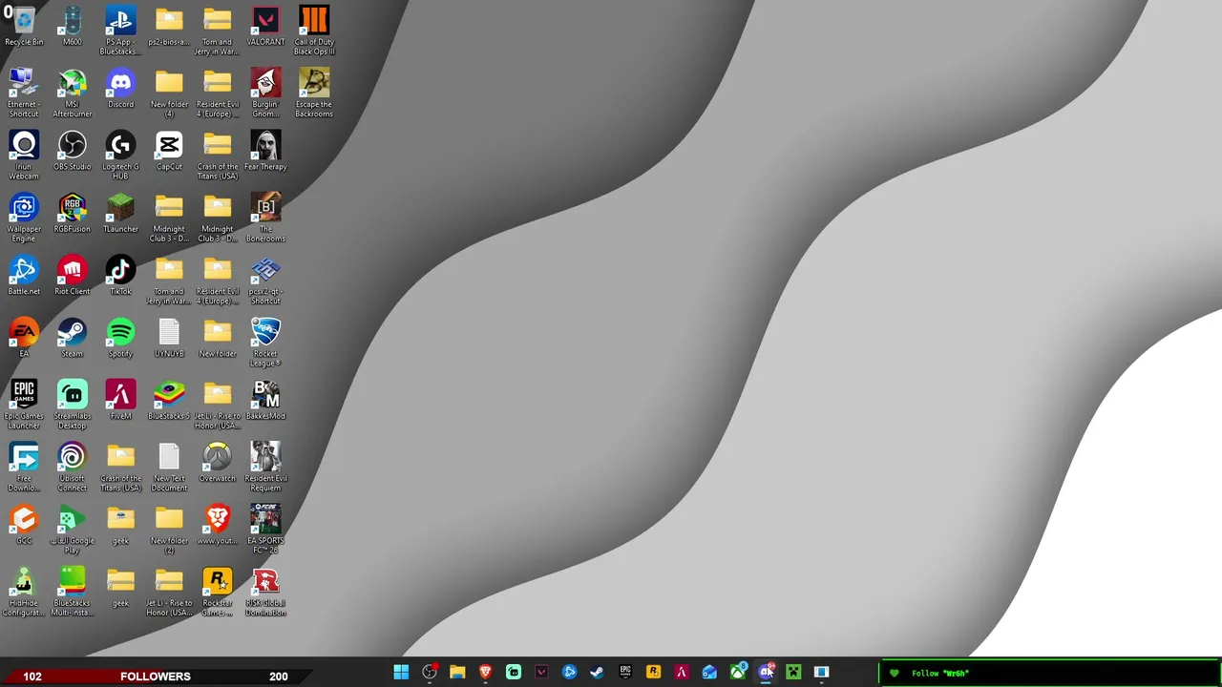This screenshot has height=687, width=1222.
Task: Open New Text Document file
Action: 169,468
